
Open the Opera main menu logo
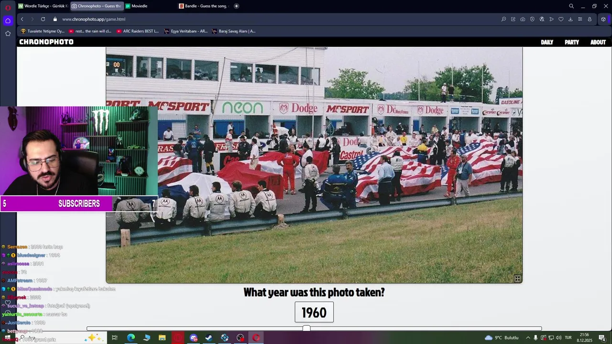pos(8,7)
